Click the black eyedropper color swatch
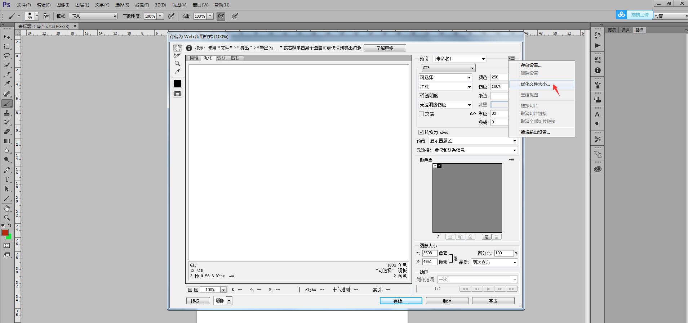The width and height of the screenshot is (688, 323). tap(177, 83)
